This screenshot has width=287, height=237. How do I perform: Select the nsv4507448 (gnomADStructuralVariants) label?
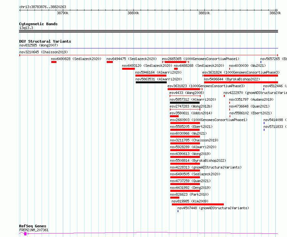point(213,208)
